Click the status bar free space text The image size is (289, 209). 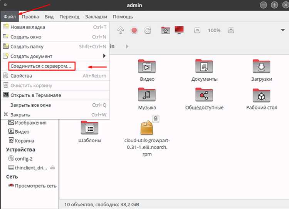(102, 204)
